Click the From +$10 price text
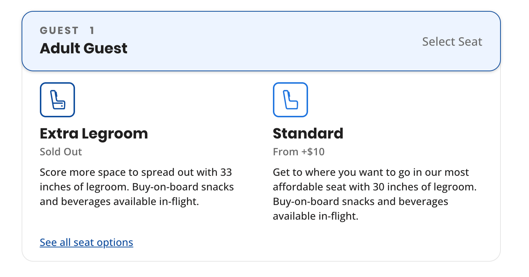 pyautogui.click(x=299, y=152)
